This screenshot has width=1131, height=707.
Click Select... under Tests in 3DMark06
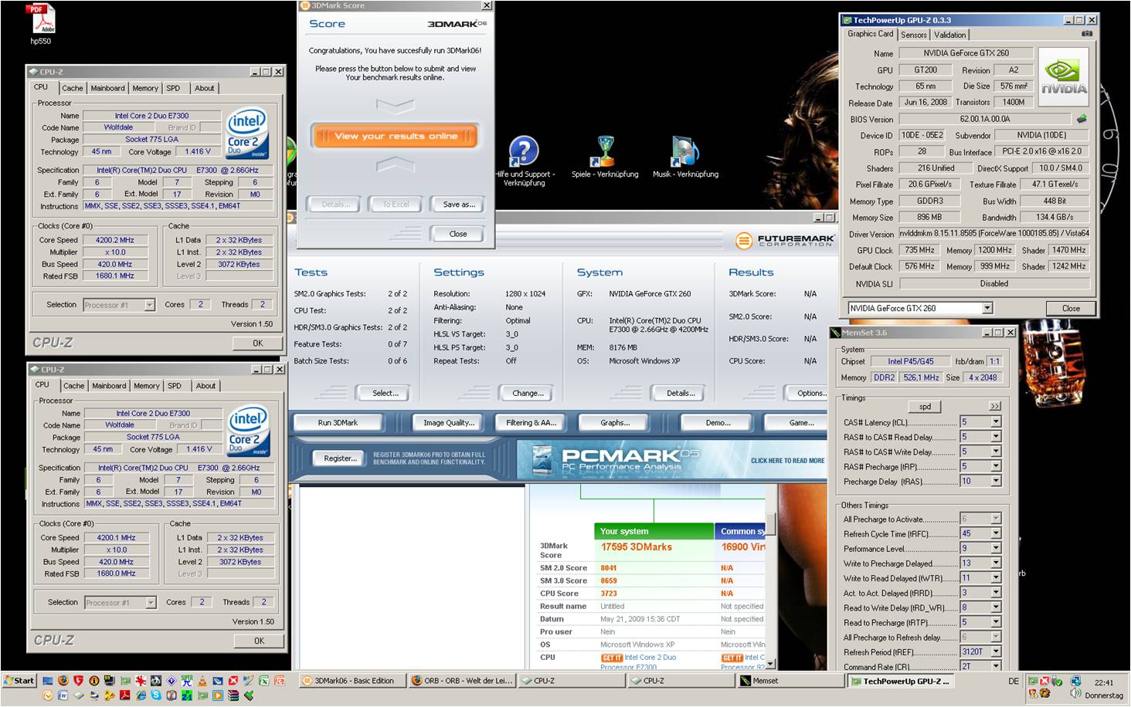click(x=385, y=393)
